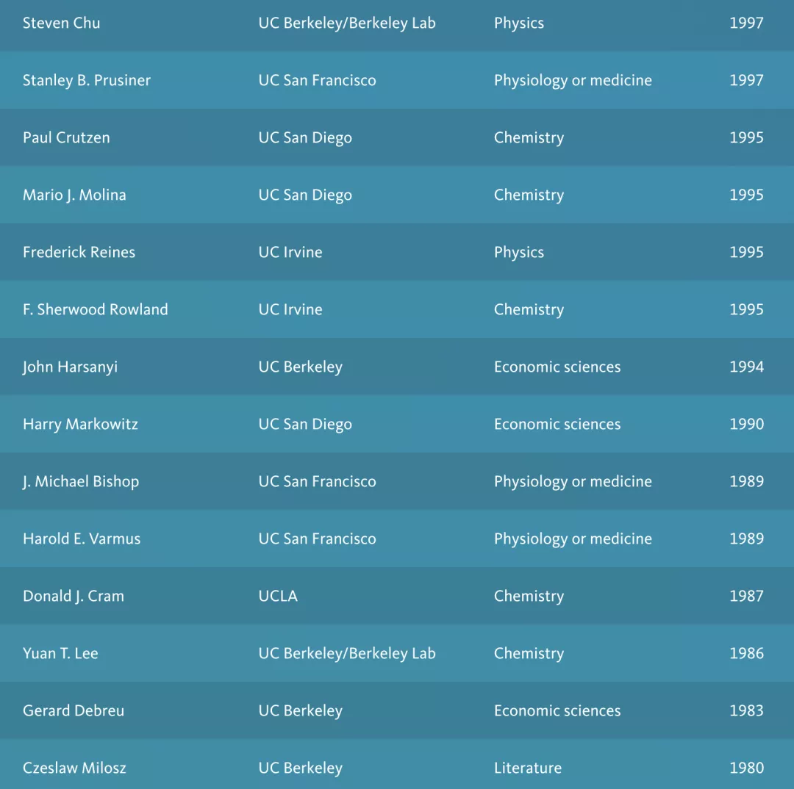
Task: Click John Harsanyi's name
Action: pos(70,367)
